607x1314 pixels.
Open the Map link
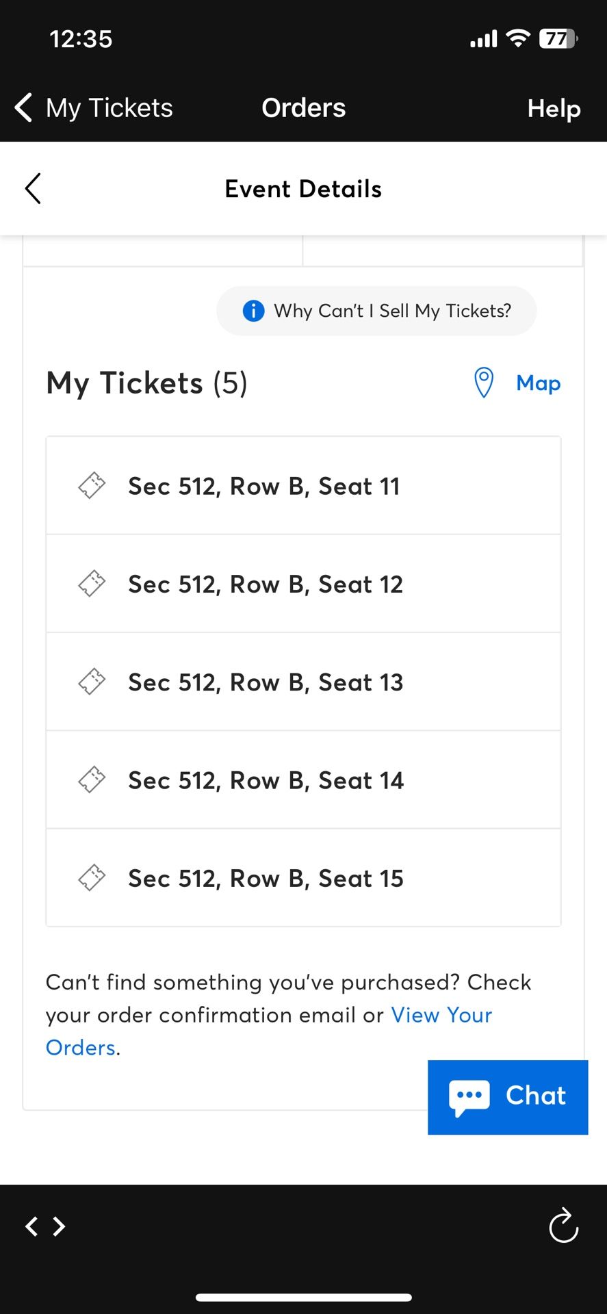click(538, 383)
